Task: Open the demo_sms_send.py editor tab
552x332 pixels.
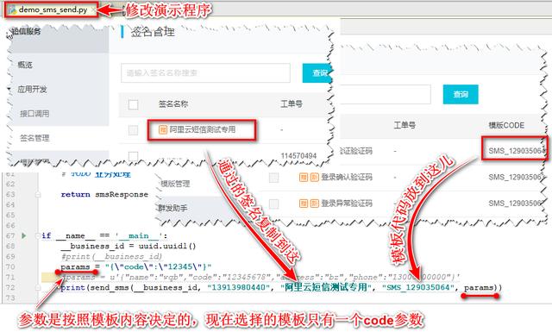Action: pos(52,9)
